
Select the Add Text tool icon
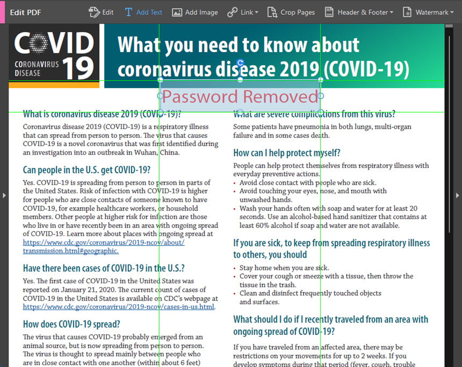(x=128, y=12)
